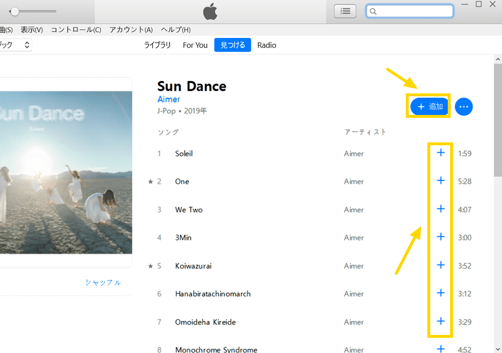Switch to the For You tab
Viewport: 502px width, 353px height.
195,45
